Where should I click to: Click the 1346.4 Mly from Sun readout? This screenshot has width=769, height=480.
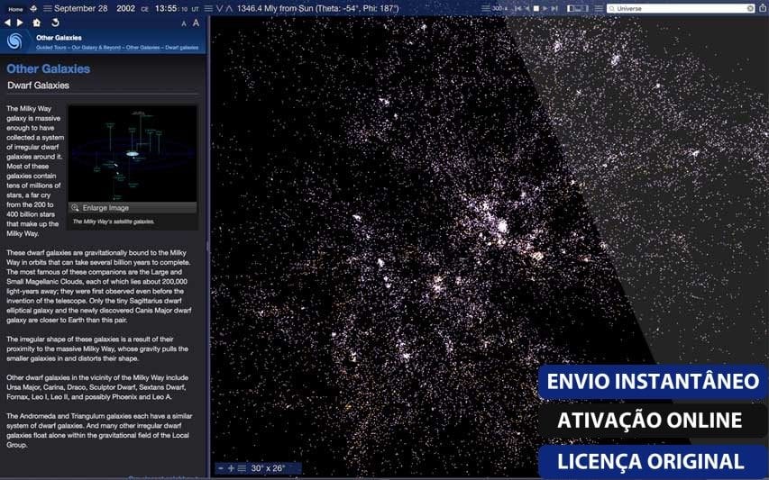coord(318,8)
